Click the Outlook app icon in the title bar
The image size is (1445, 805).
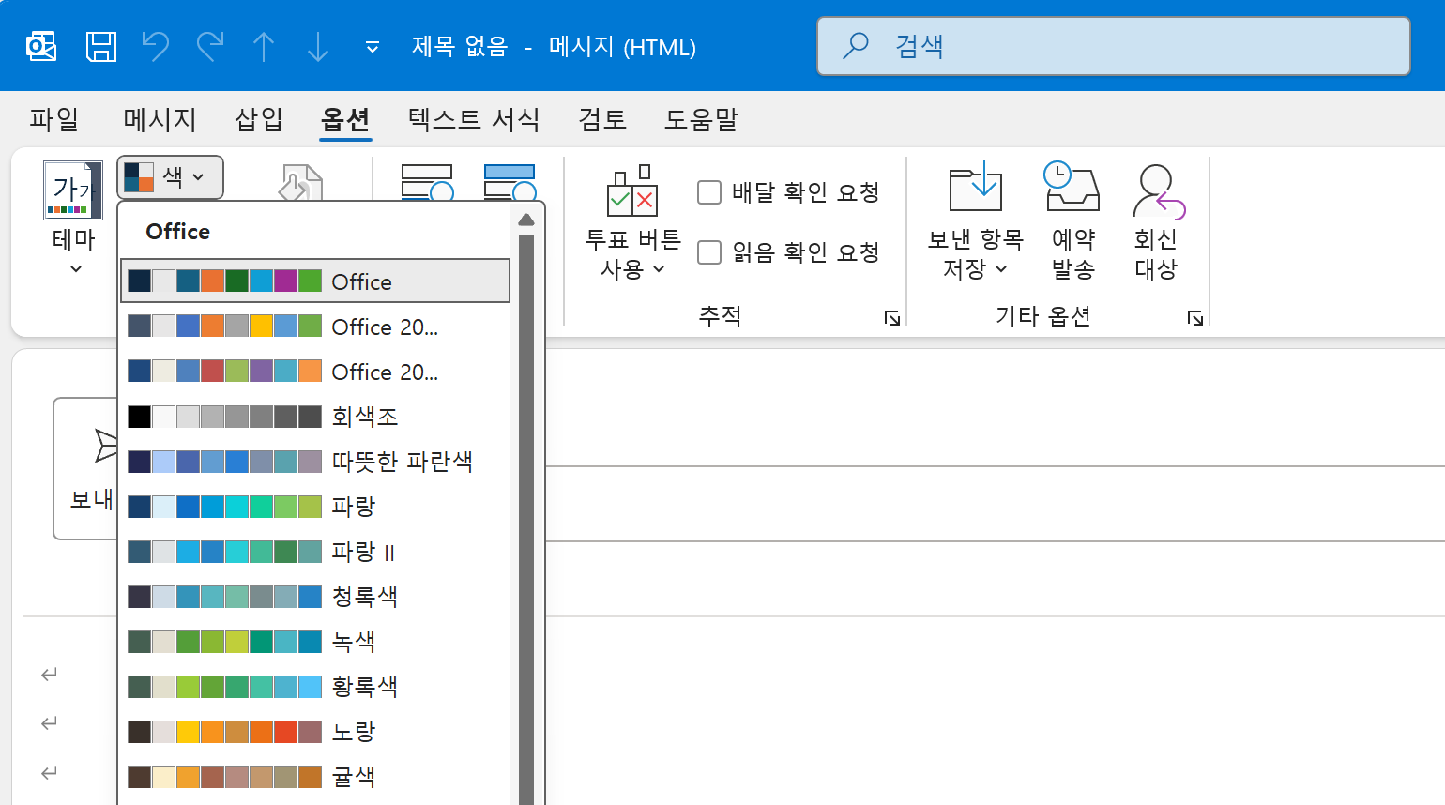coord(41,46)
